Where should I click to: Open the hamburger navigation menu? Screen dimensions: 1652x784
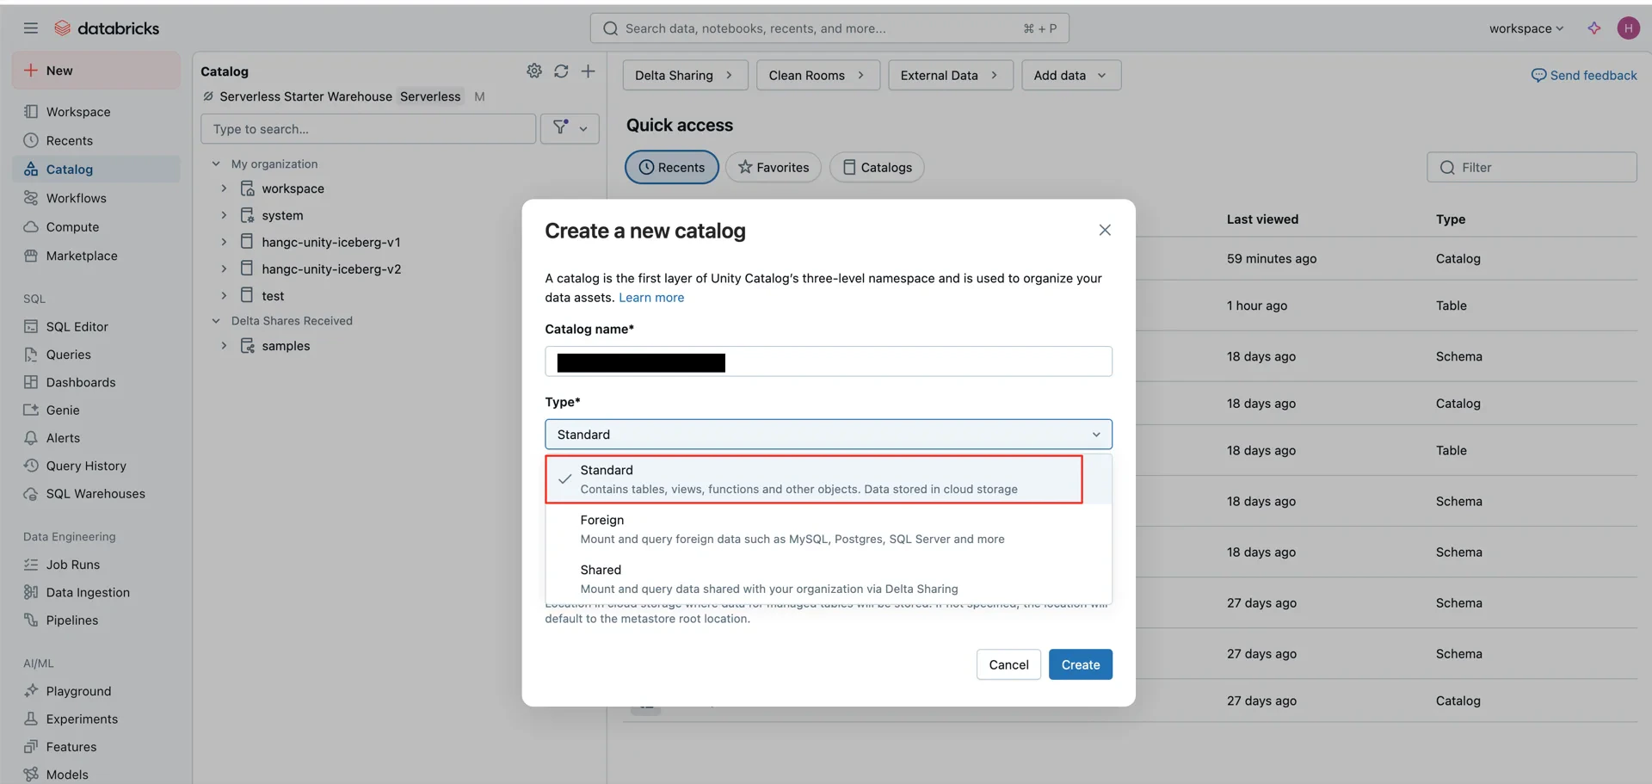coord(31,28)
